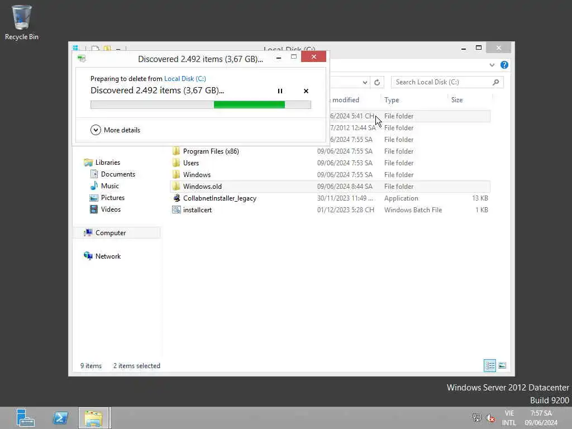
Task: Select the Windows folder
Action: tap(197, 175)
